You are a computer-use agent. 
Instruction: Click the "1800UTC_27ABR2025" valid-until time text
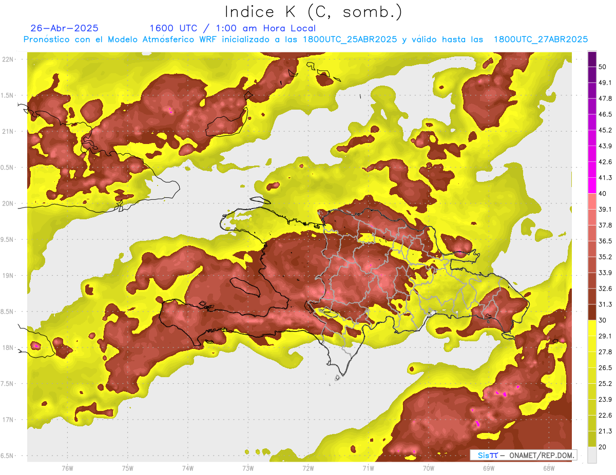541,39
